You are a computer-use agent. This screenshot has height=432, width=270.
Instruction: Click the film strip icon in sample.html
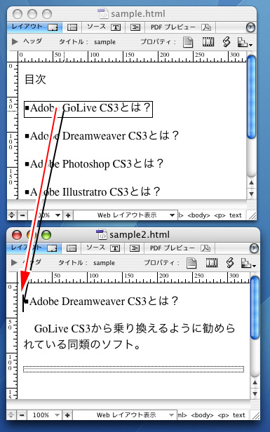coord(208,42)
